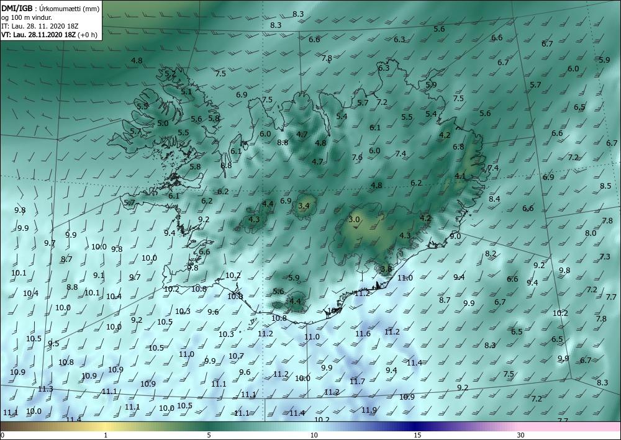Click the "Úrkomumætti (mm)" legend label
Image resolution: width=621 pixels, height=440 pixels.
[70, 9]
